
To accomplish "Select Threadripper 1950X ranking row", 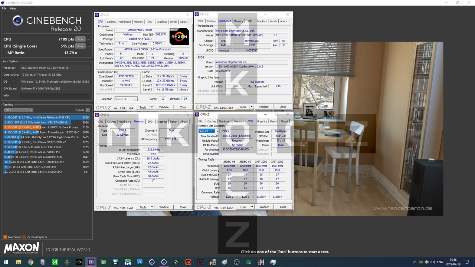I will click(46, 132).
